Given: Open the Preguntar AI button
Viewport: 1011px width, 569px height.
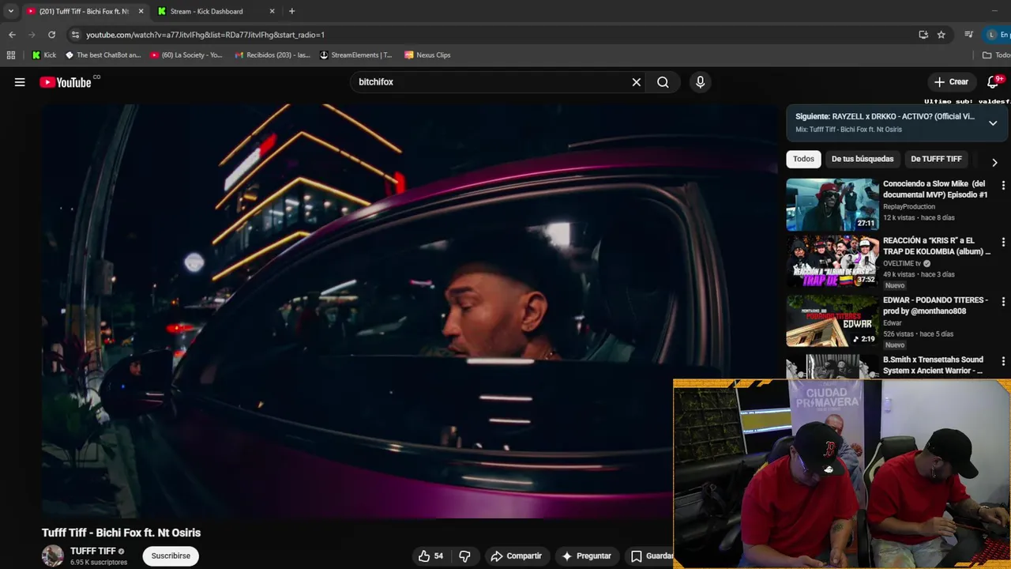Looking at the screenshot, I should 586,556.
